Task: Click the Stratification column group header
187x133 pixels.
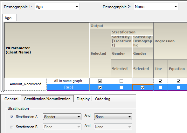Action: coord(132,32)
